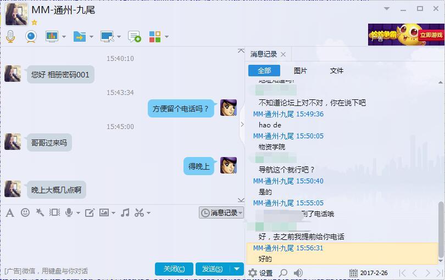The height and width of the screenshot is (280, 445).
Task: Expand the apps grid dropdown arrow
Action: [167, 37]
